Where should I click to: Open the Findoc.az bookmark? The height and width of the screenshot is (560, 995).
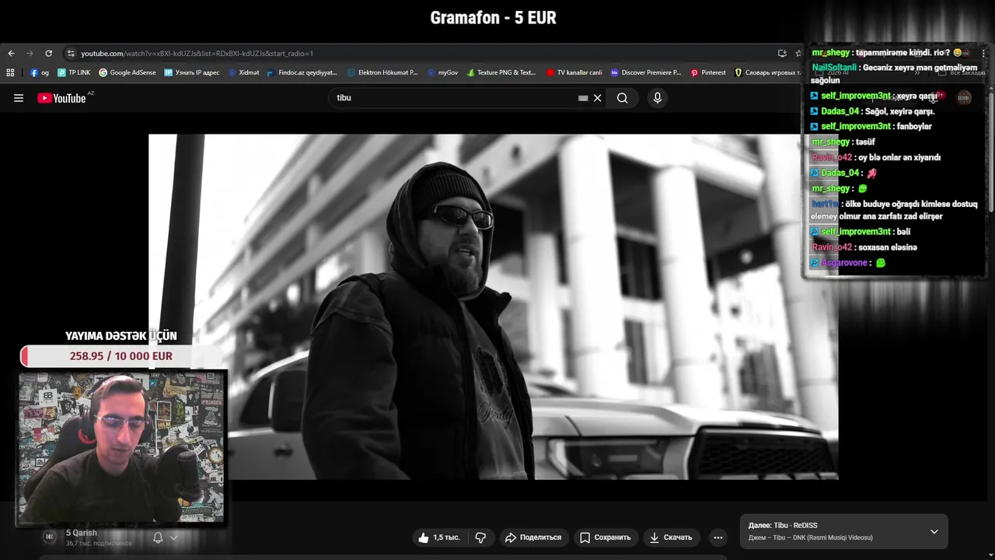coord(302,72)
